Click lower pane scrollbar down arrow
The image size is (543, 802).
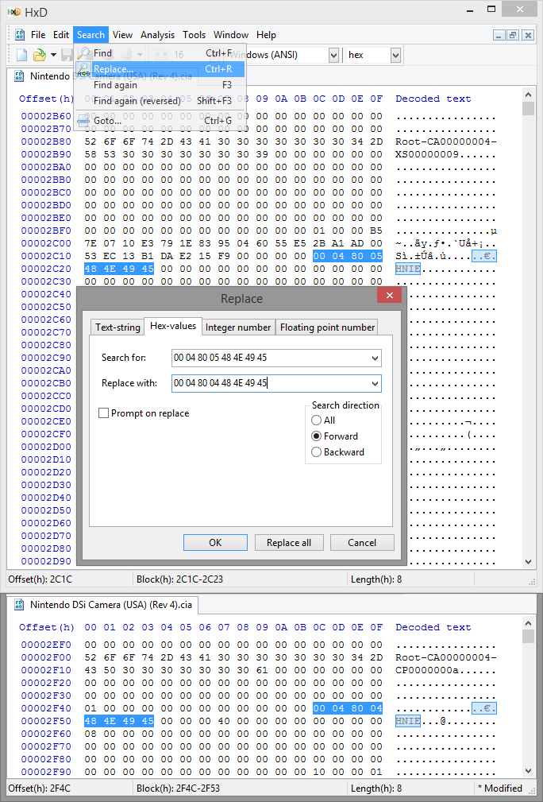(x=528, y=770)
